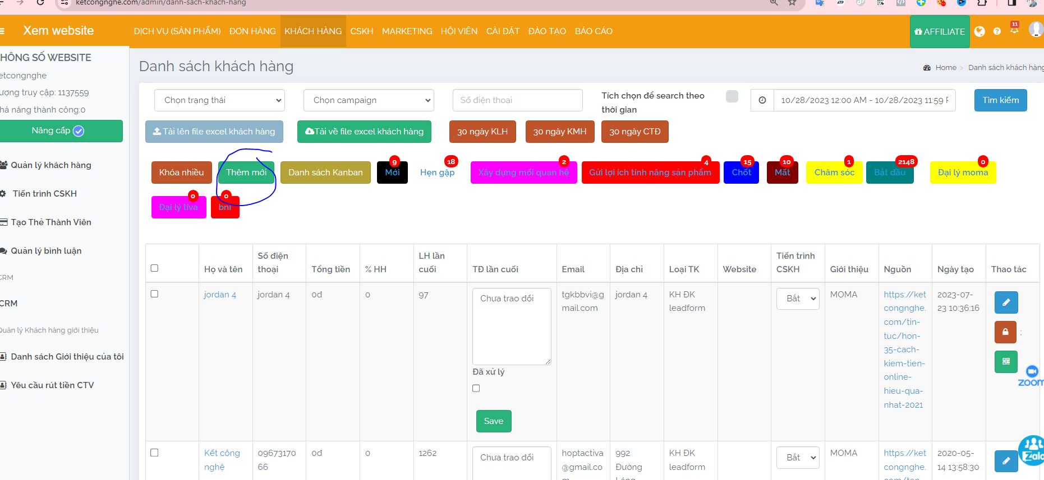Click the 'Thêm mới' button
Screen dimensions: 1044x480
tap(246, 173)
